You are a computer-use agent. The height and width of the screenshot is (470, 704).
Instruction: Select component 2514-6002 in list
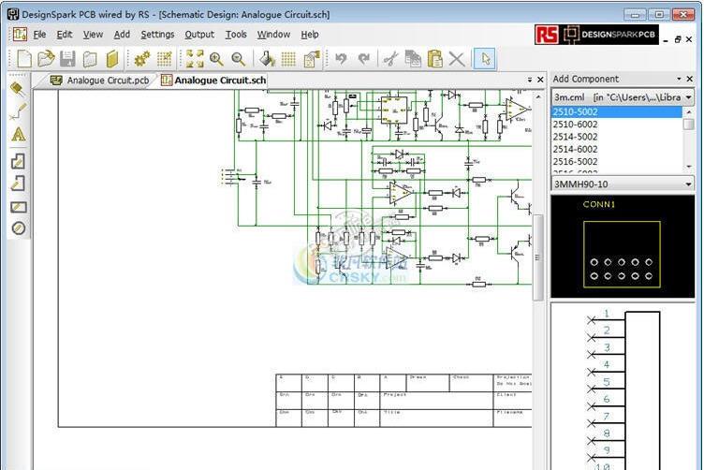[616, 149]
